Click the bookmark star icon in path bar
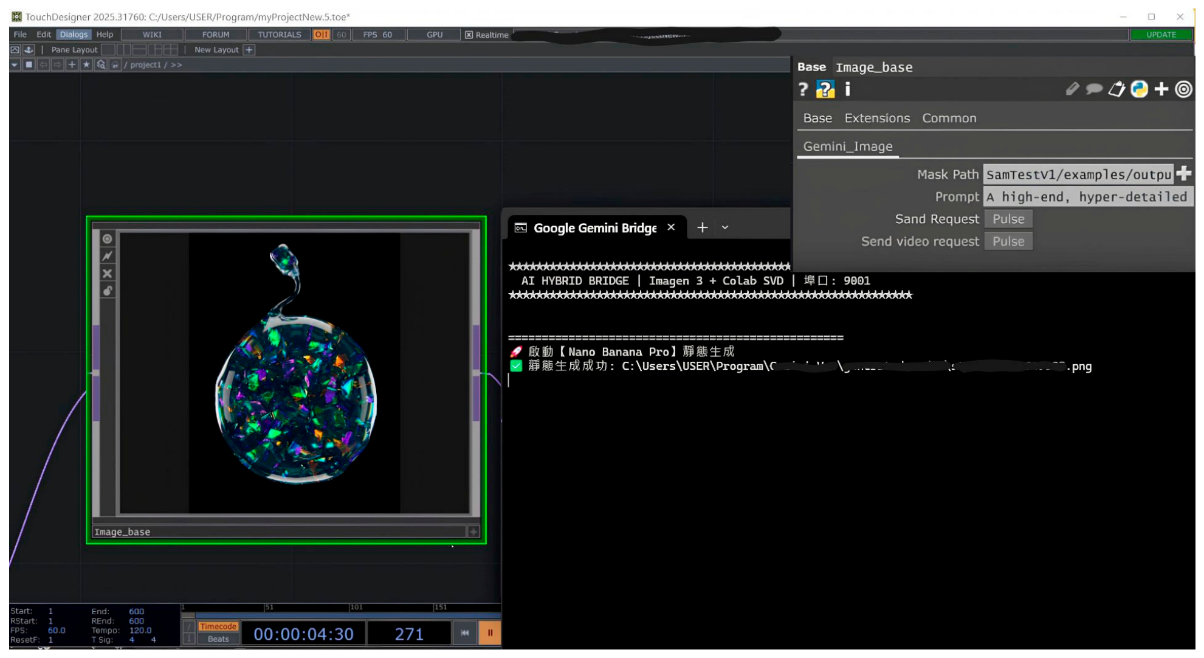The image size is (1204, 658). pyautogui.click(x=86, y=64)
